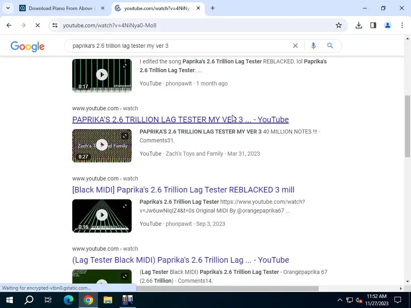The width and height of the screenshot is (411, 308).
Task: Open Chrome downloads icon
Action: (x=358, y=25)
